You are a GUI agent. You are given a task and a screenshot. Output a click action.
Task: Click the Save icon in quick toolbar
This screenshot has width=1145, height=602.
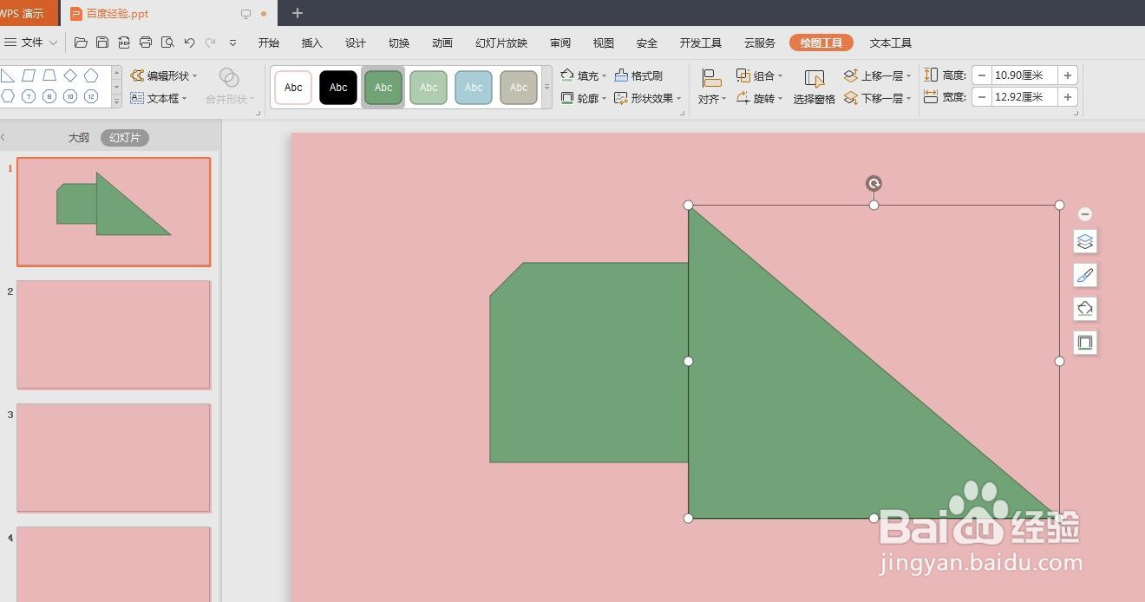(102, 43)
